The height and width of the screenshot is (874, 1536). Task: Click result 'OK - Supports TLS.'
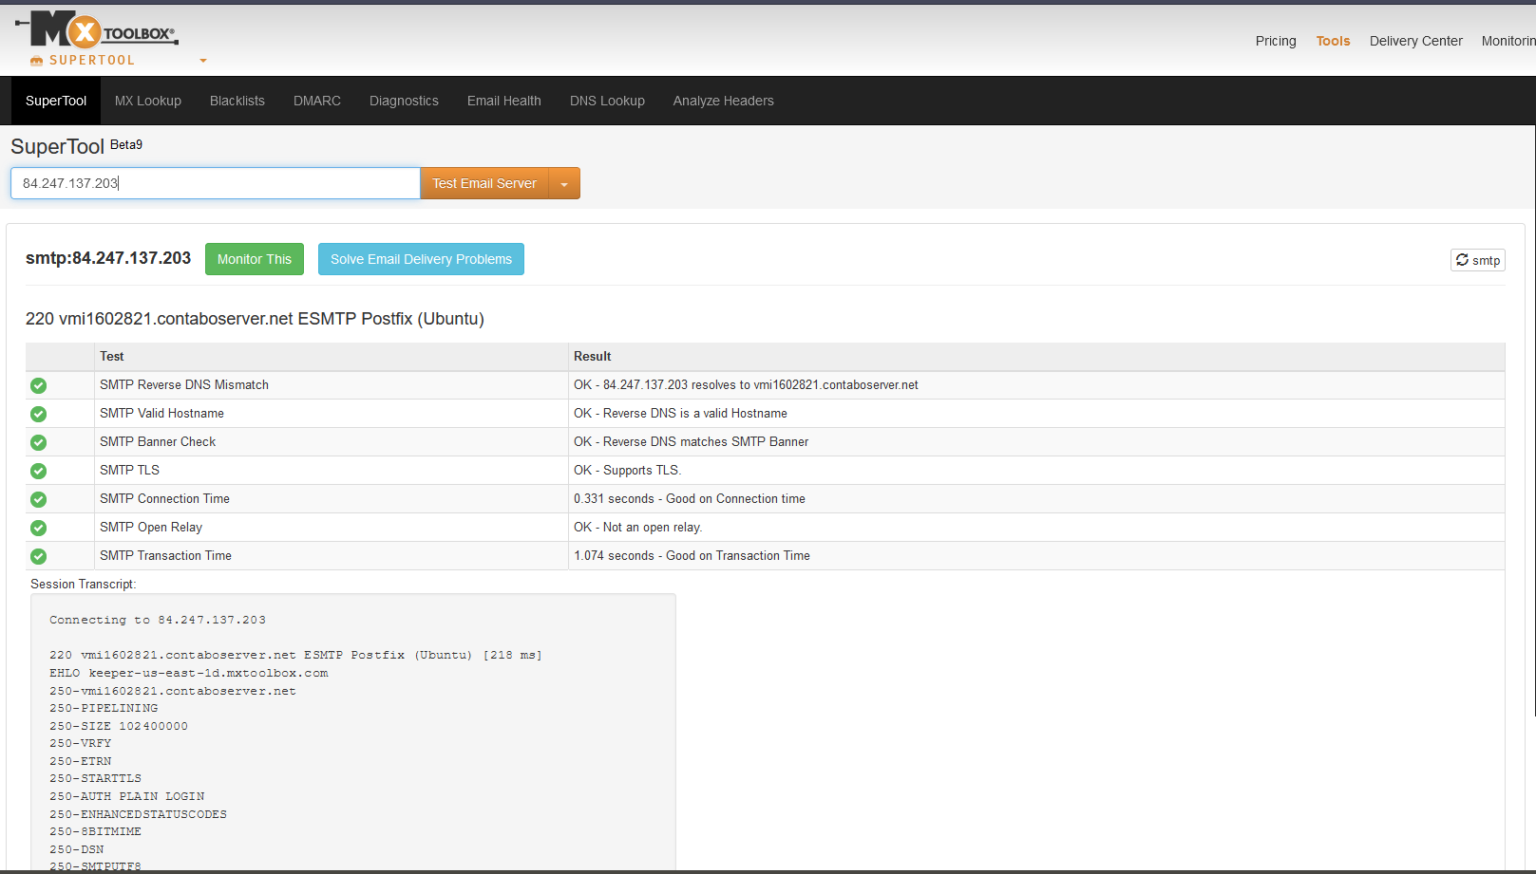click(x=628, y=471)
